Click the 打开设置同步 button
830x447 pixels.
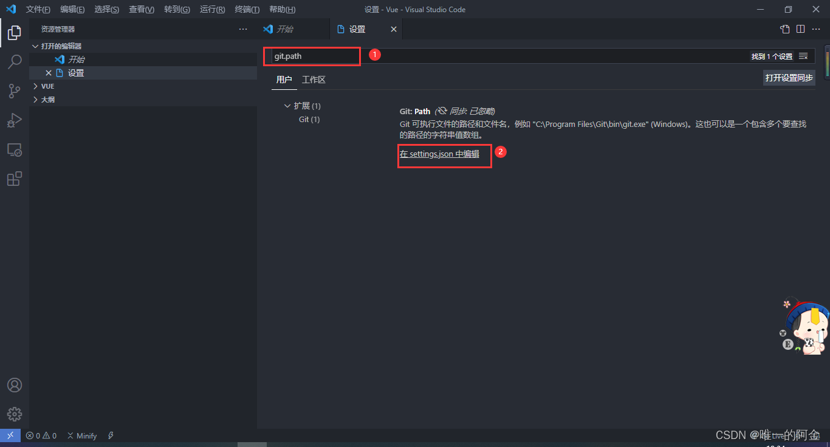[x=789, y=78]
